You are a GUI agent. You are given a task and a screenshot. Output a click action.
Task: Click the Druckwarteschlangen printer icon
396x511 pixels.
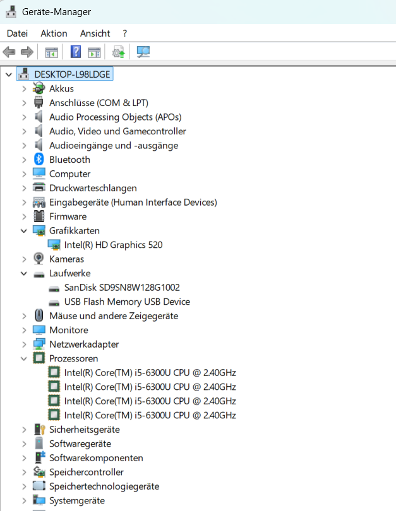coord(39,188)
